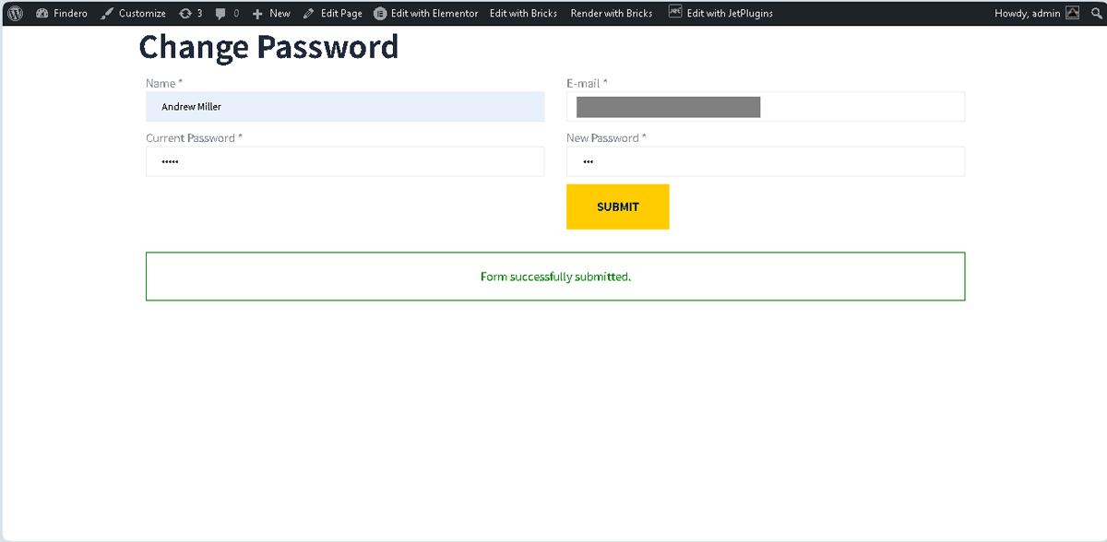Select the Findero dashboard gauge icon
The width and height of the screenshot is (1107, 542).
click(42, 13)
